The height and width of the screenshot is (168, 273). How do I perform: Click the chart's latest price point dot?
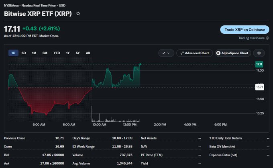click(141, 64)
